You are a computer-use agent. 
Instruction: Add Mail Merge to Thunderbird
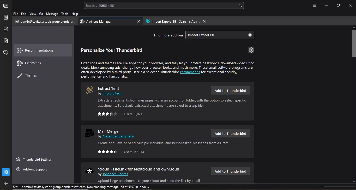(230, 134)
